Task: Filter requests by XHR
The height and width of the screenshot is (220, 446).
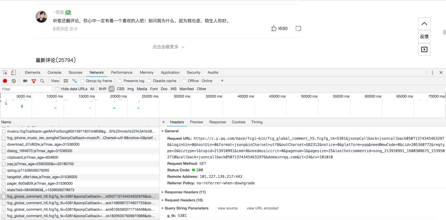Action: point(102,89)
